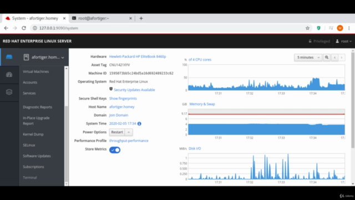Edit host name afortiger.homey
This screenshot has height=200, width=355.
[121, 107]
